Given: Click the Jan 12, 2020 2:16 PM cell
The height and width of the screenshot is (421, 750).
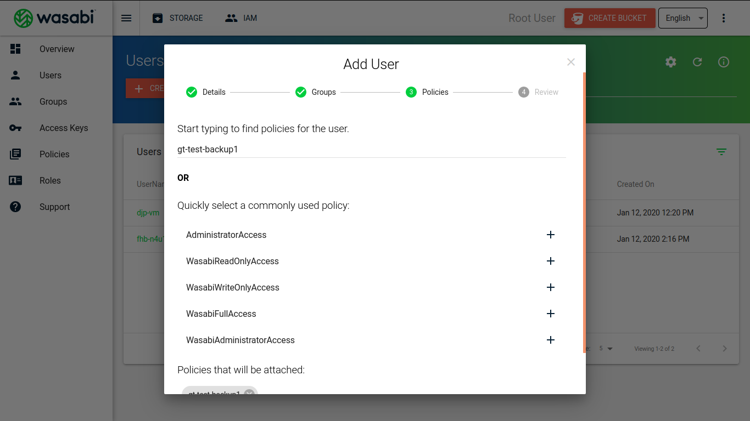Looking at the screenshot, I should click(x=653, y=239).
